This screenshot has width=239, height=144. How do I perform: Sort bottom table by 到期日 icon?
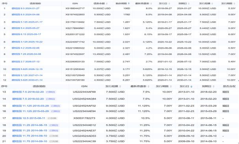(x=213, y=86)
